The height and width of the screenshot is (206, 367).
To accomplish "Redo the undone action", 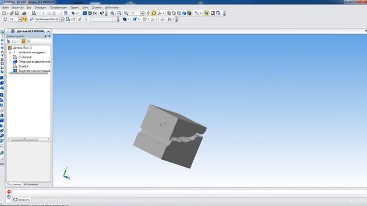I will point(78,13).
